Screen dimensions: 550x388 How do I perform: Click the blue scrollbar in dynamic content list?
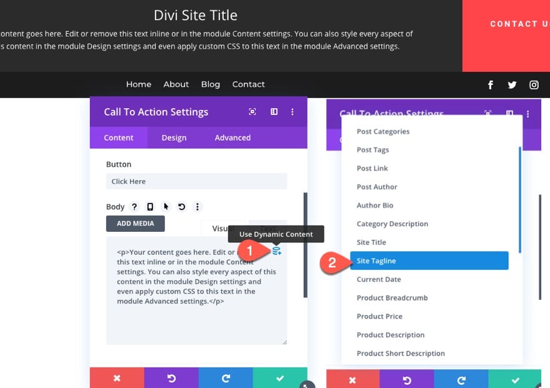point(519,200)
